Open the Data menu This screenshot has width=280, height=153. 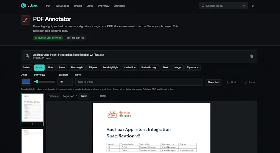(x=90, y=6)
